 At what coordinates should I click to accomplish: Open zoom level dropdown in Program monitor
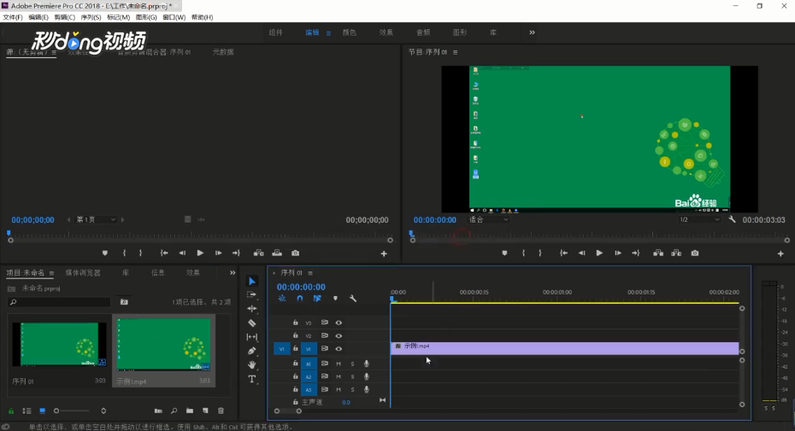[x=488, y=220]
